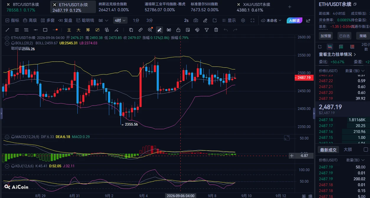
Task: Click the undo arrow
Action: coord(226,30)
